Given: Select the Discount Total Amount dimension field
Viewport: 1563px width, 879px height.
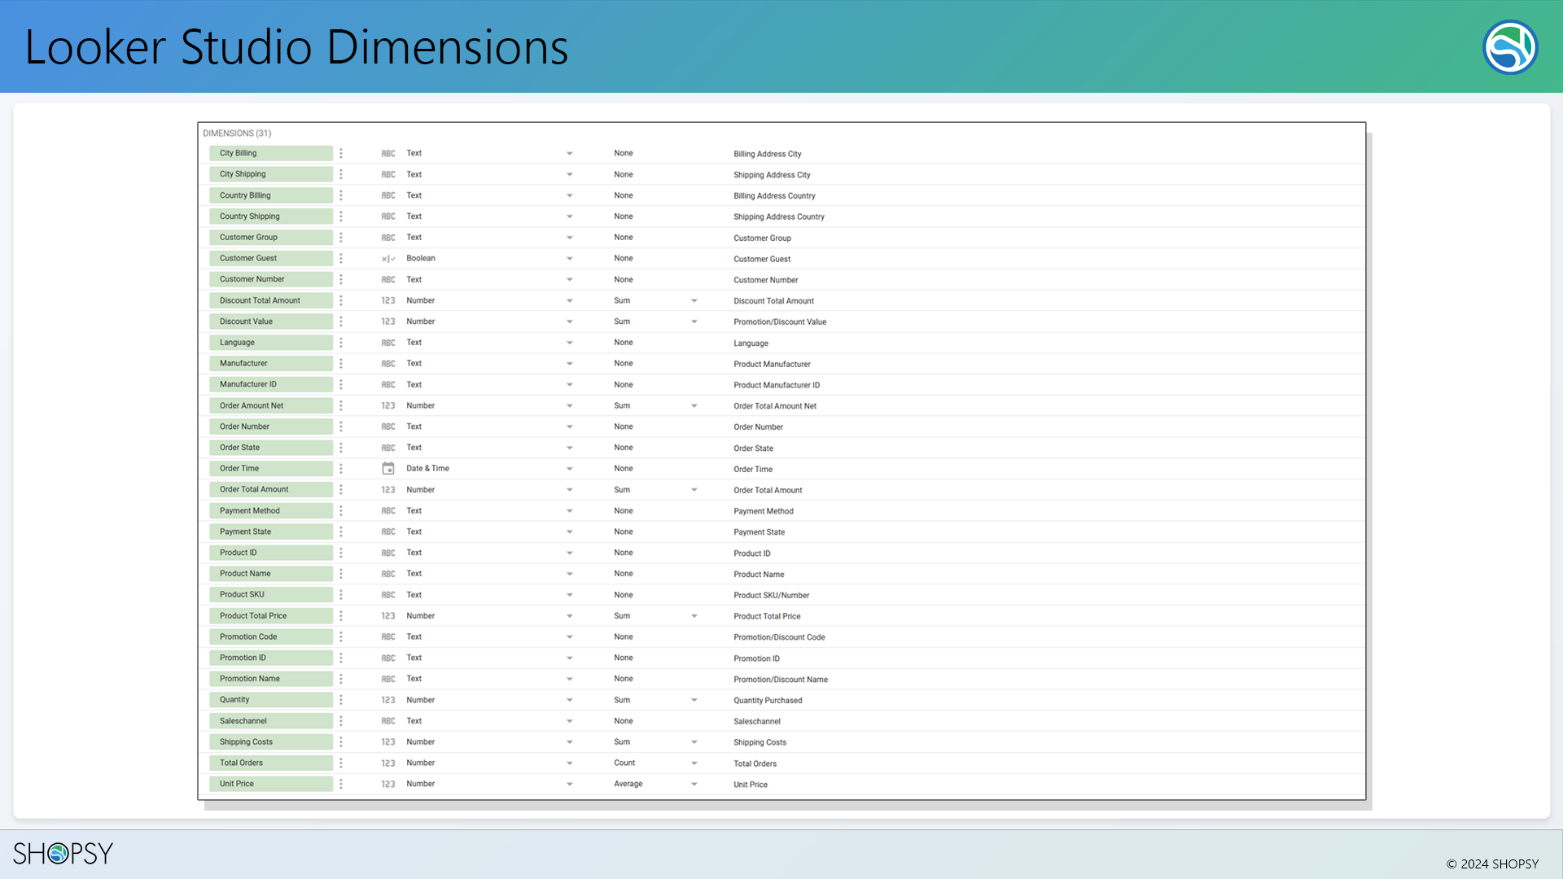Looking at the screenshot, I should [x=271, y=300].
